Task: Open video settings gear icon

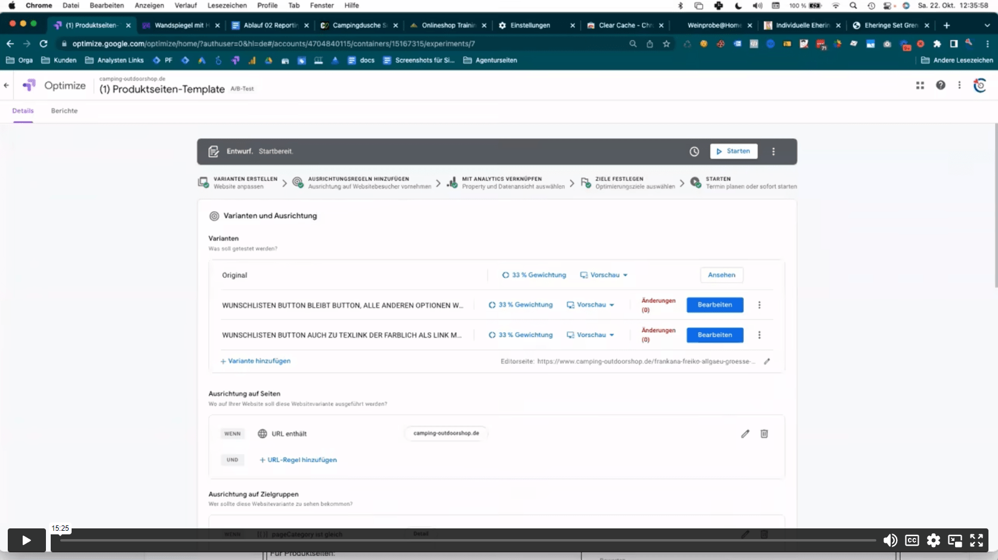Action: click(x=934, y=540)
